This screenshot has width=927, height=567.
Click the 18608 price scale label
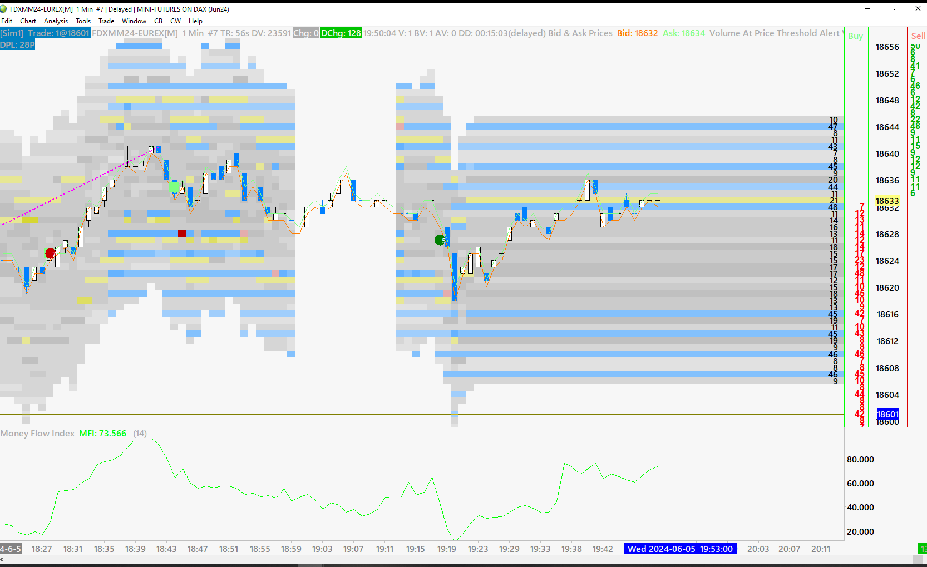pos(887,369)
